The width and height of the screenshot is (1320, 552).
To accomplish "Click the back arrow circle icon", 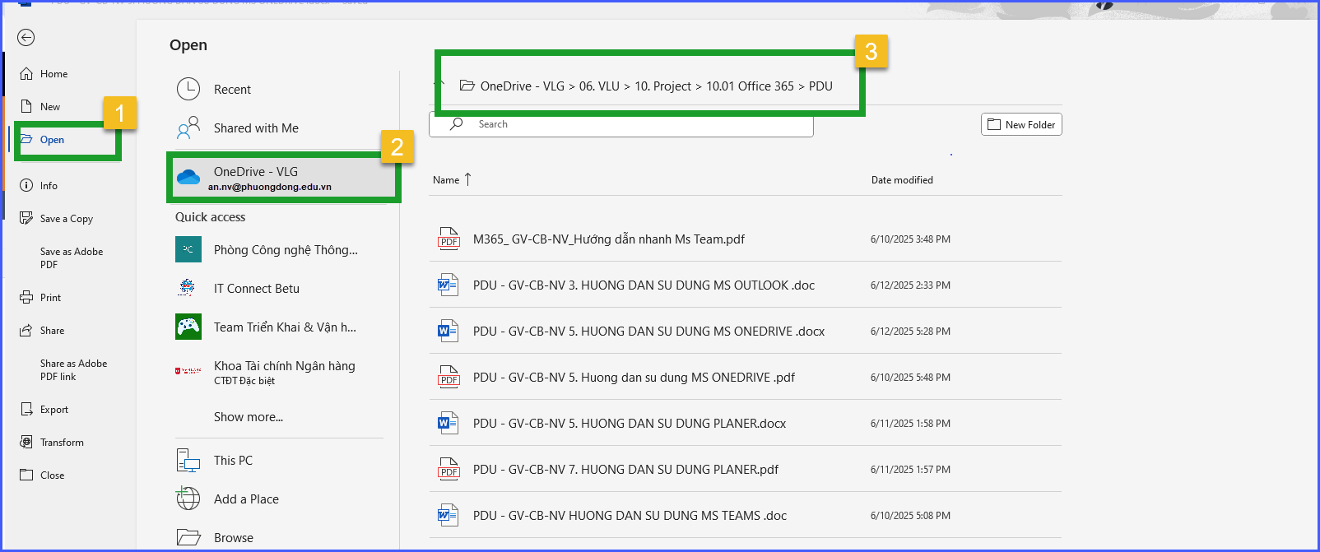I will pos(26,37).
